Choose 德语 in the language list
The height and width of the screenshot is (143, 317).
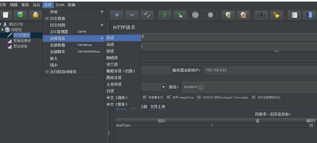[x=123, y=51]
